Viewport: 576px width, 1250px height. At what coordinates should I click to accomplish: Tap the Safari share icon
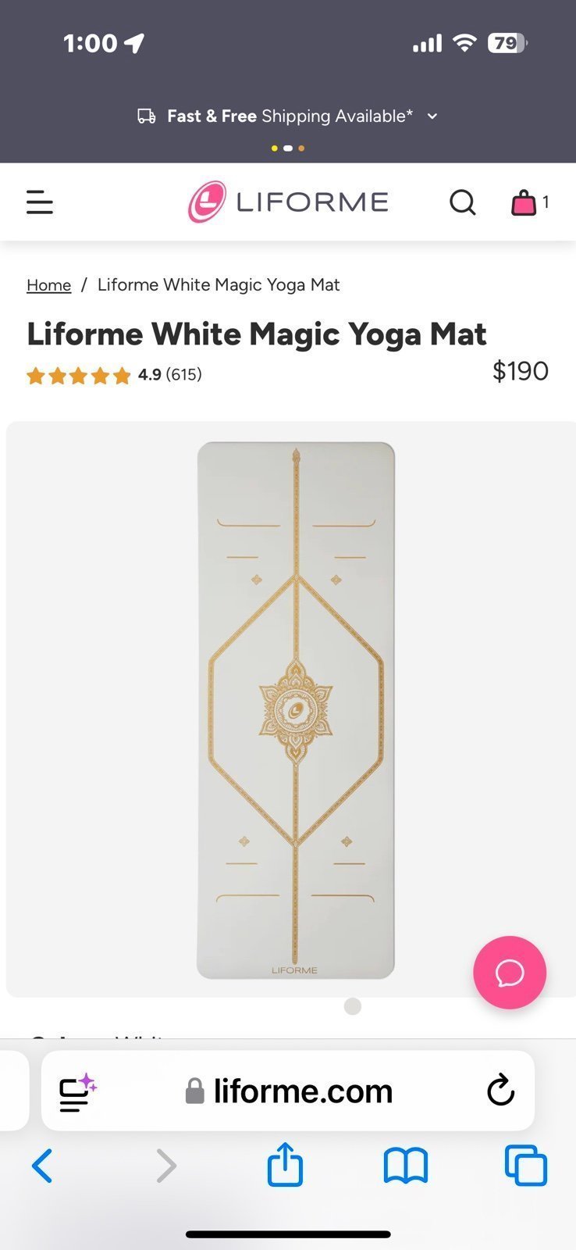point(285,1165)
